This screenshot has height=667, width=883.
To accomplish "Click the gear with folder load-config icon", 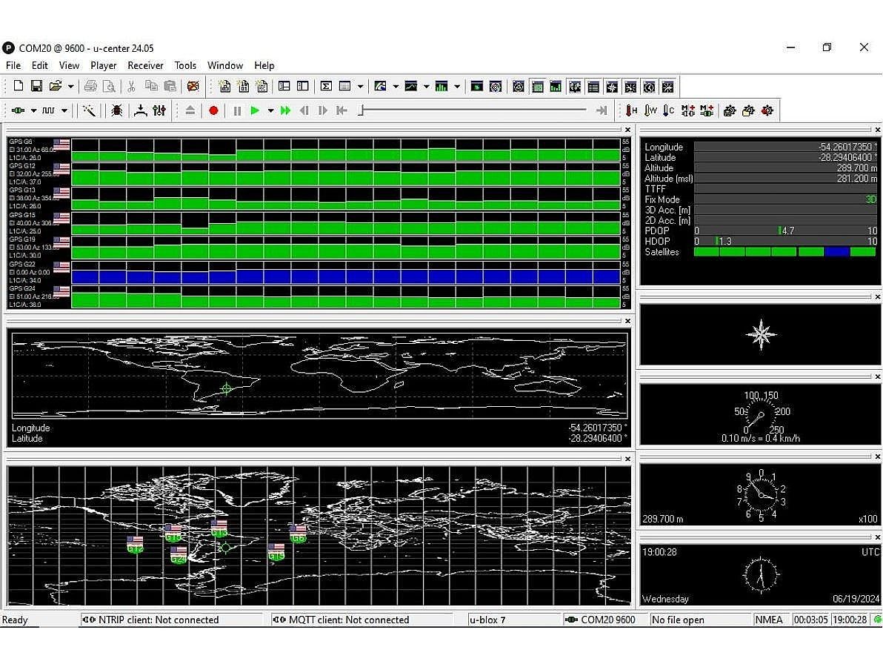I will [x=748, y=110].
